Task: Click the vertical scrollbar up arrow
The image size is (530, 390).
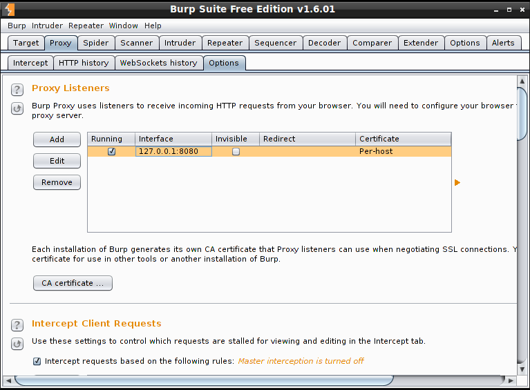Action: [522, 81]
